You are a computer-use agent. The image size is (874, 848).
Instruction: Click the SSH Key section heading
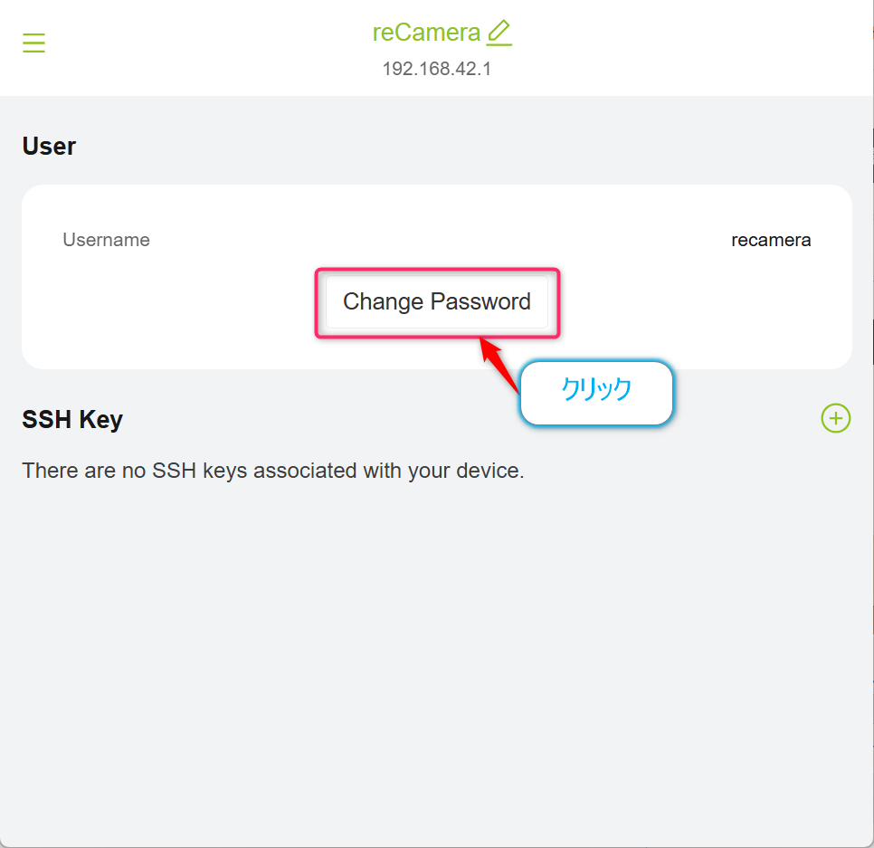coord(72,419)
